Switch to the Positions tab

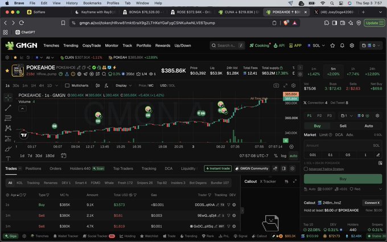coord(34,169)
